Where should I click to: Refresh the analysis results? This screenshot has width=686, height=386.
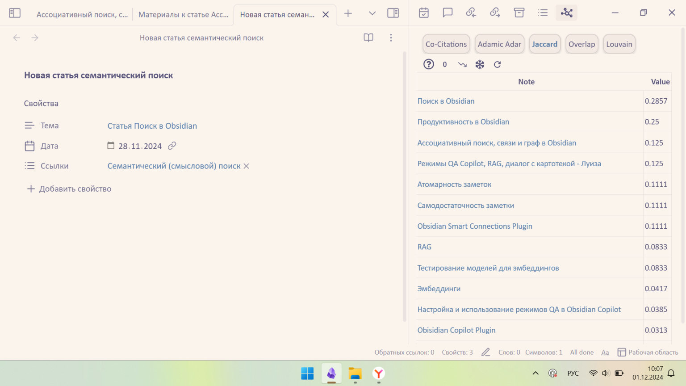point(497,64)
